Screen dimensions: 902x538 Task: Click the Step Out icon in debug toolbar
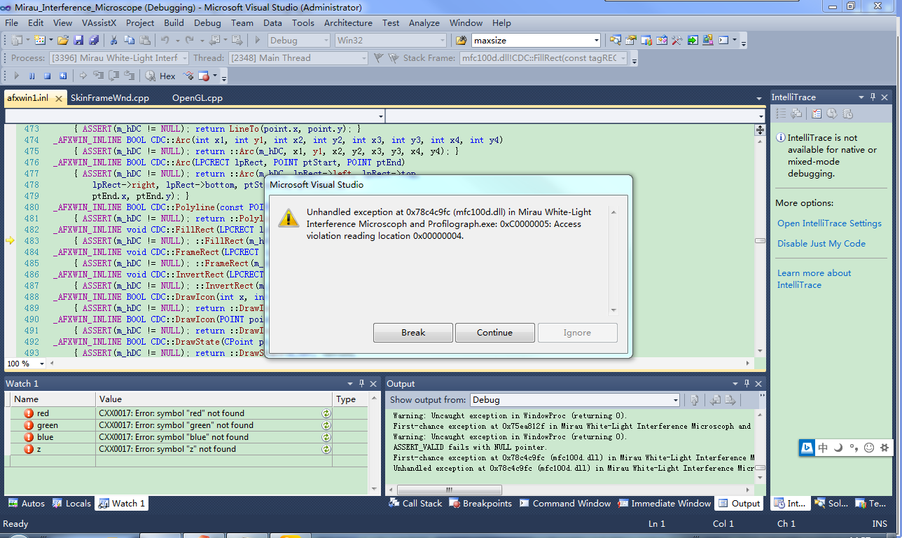(129, 76)
